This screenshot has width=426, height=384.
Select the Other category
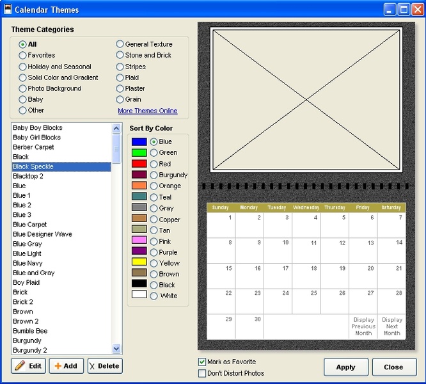pyautogui.click(x=22, y=110)
